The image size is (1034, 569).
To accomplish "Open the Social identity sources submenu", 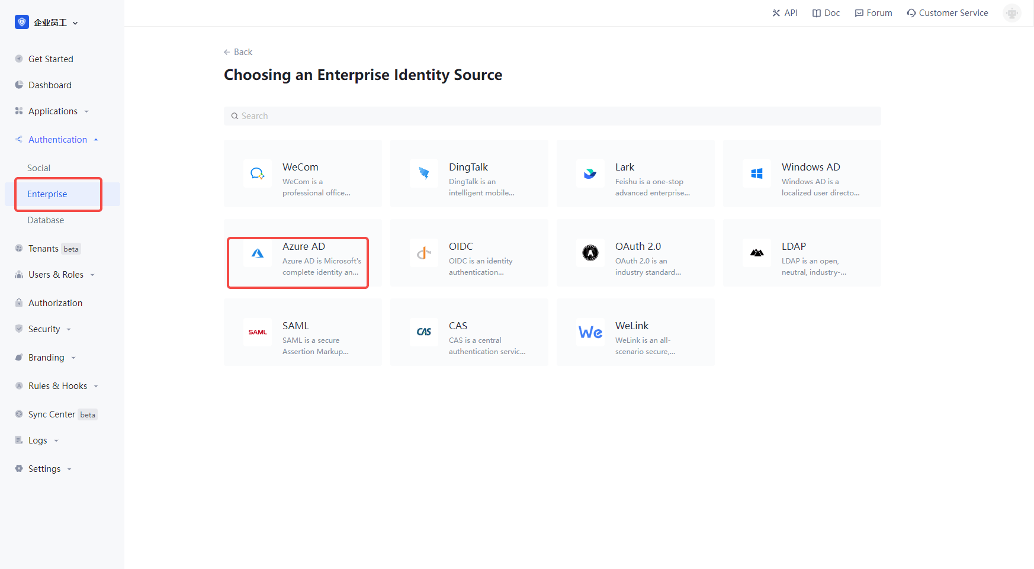I will click(x=39, y=168).
